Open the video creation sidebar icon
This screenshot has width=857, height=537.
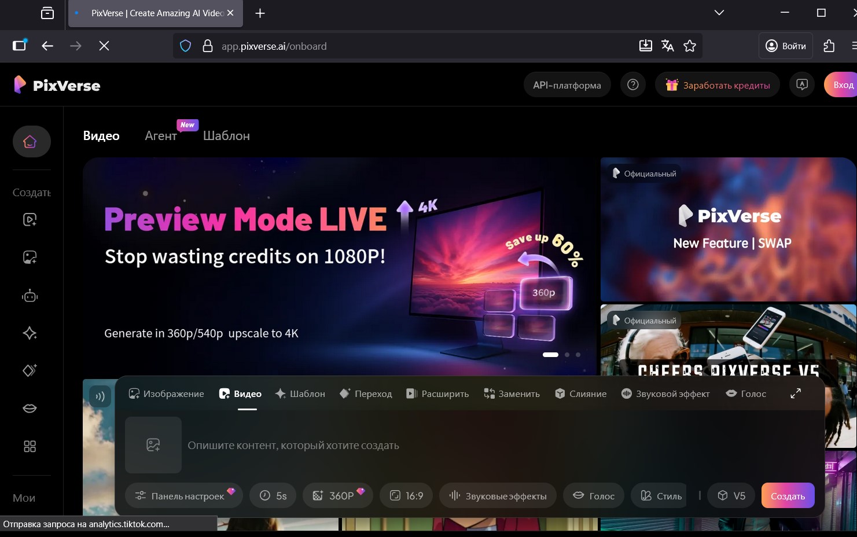(x=30, y=220)
